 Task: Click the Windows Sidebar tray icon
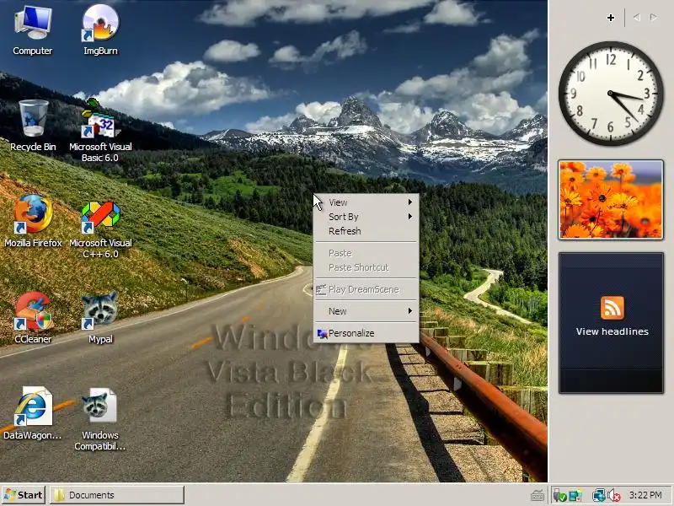point(575,496)
